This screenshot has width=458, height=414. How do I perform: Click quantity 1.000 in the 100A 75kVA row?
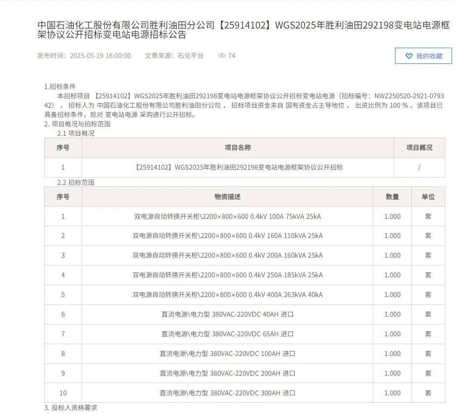pyautogui.click(x=392, y=216)
